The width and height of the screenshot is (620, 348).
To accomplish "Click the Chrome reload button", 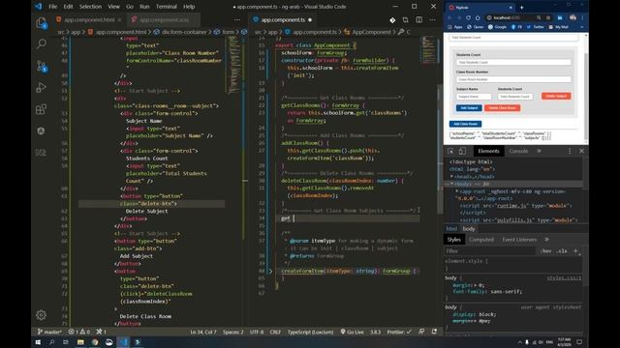I will tap(468, 17).
